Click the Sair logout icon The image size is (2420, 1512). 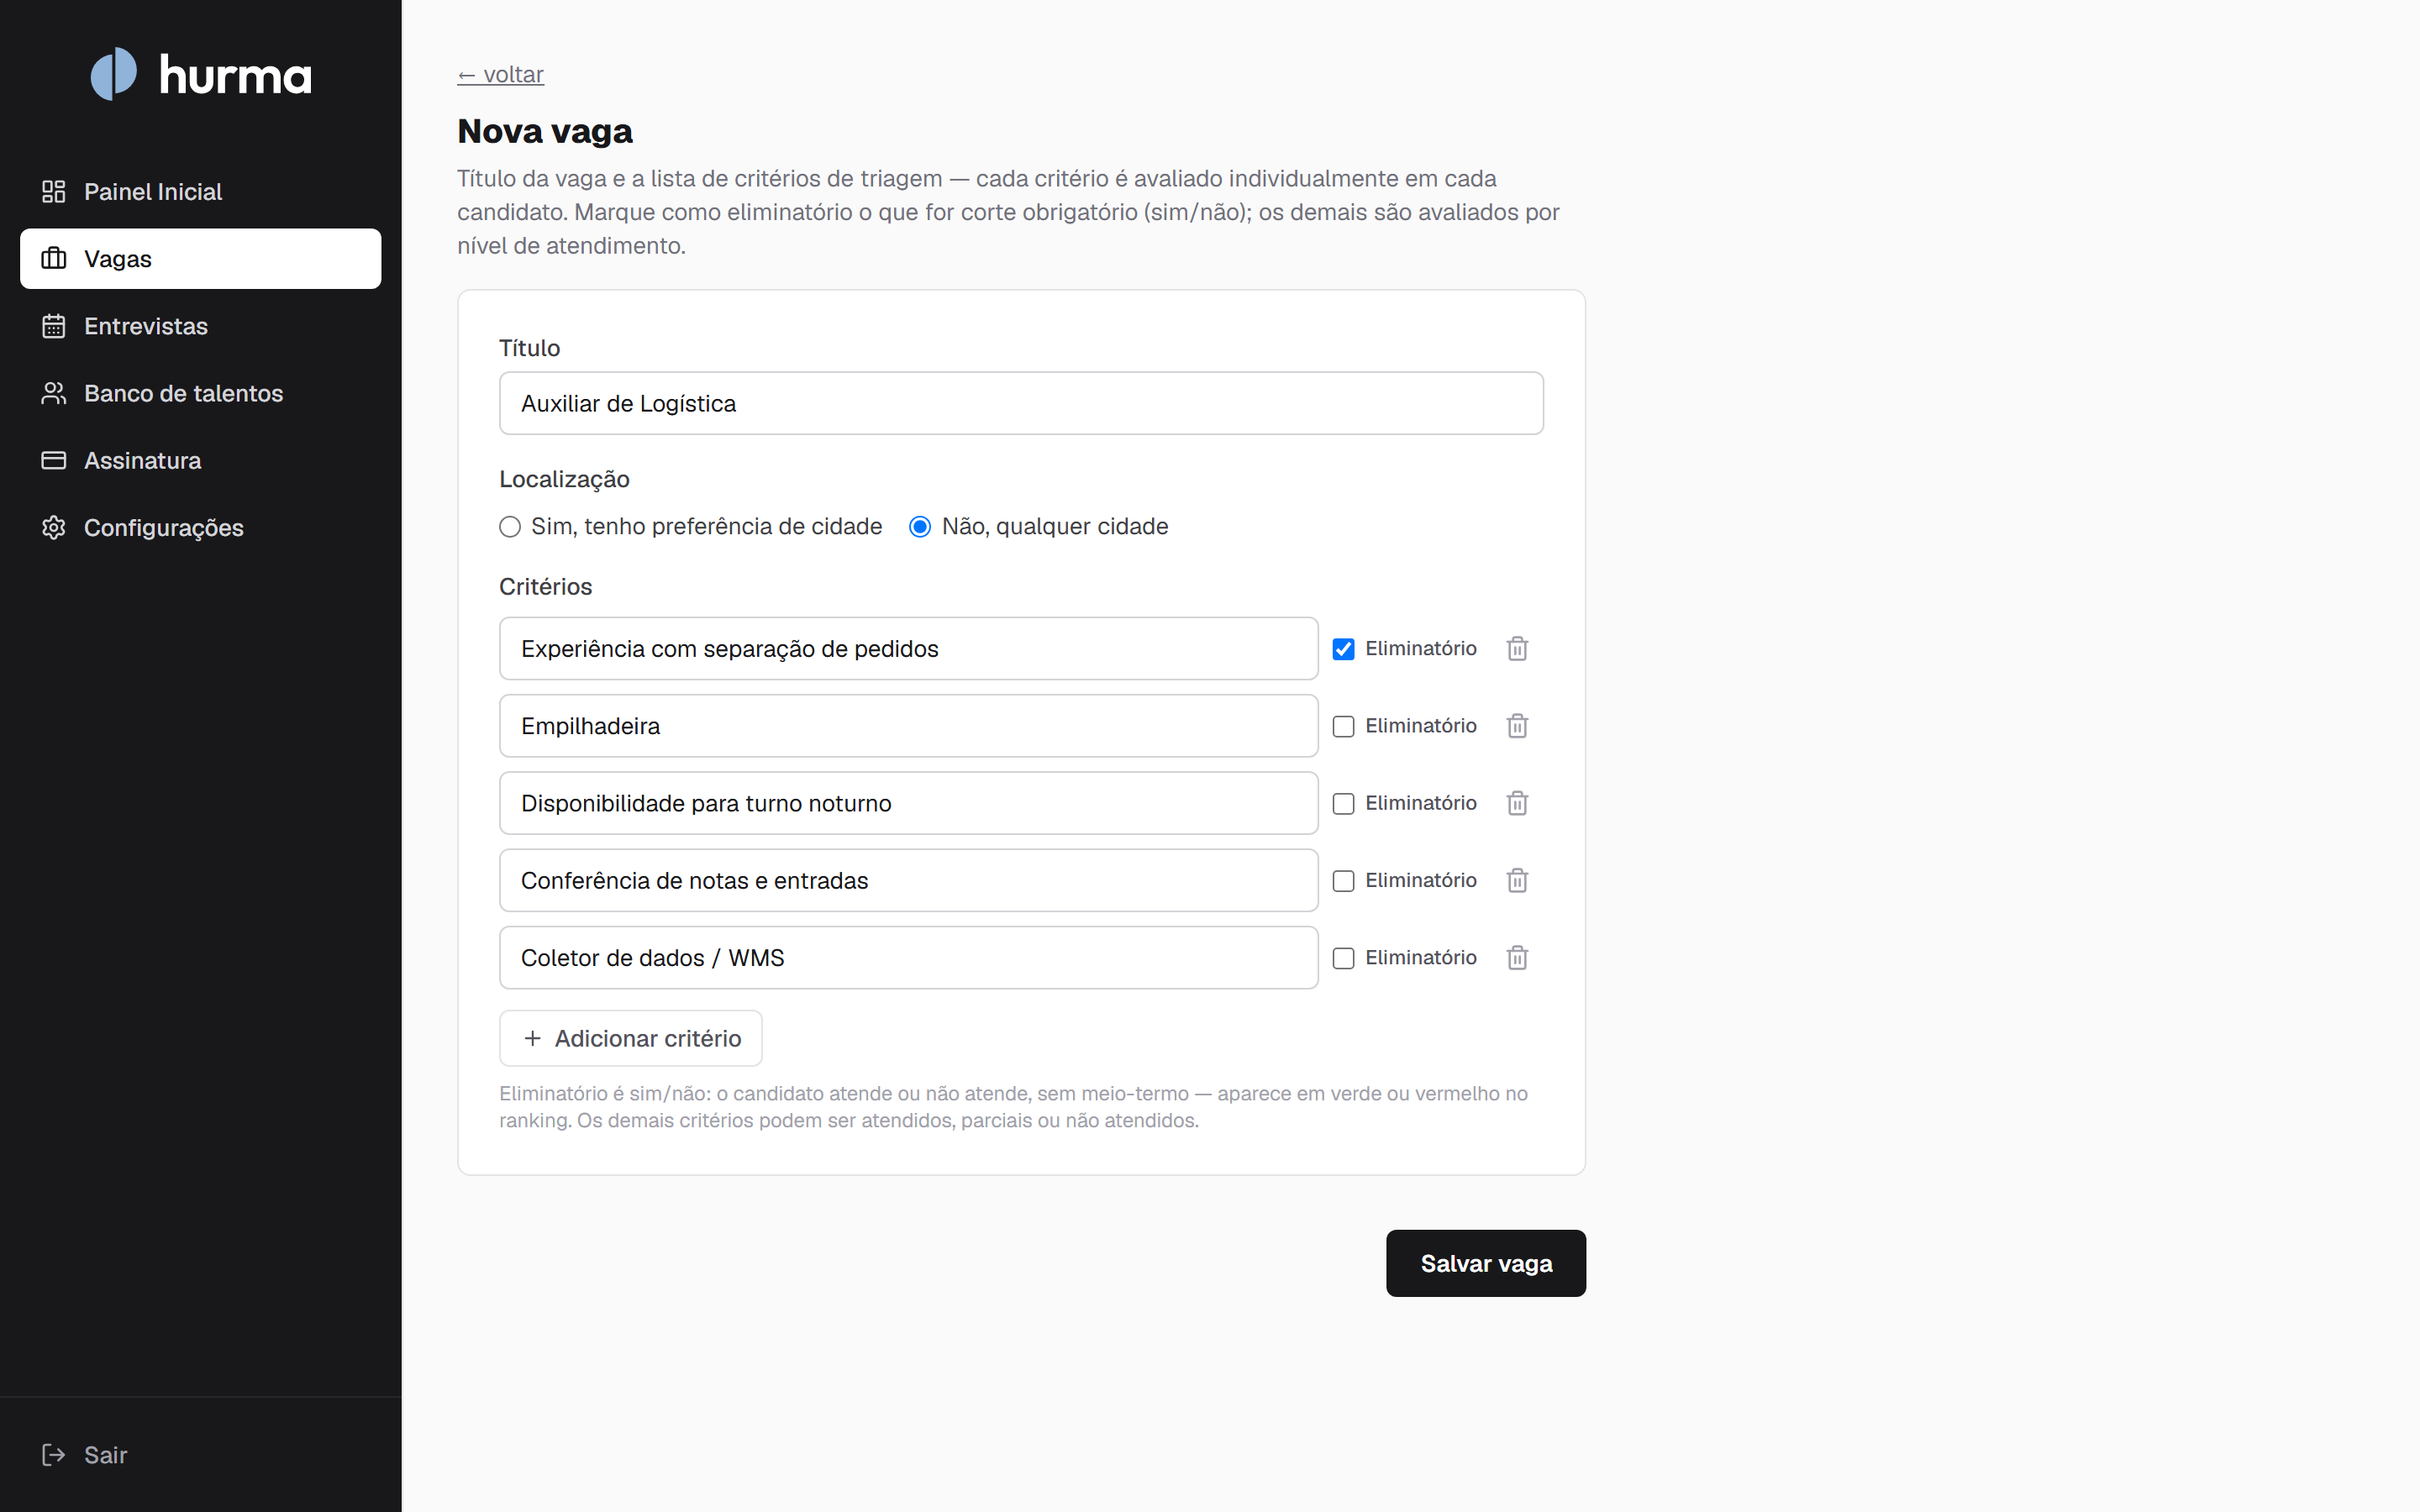click(x=54, y=1454)
